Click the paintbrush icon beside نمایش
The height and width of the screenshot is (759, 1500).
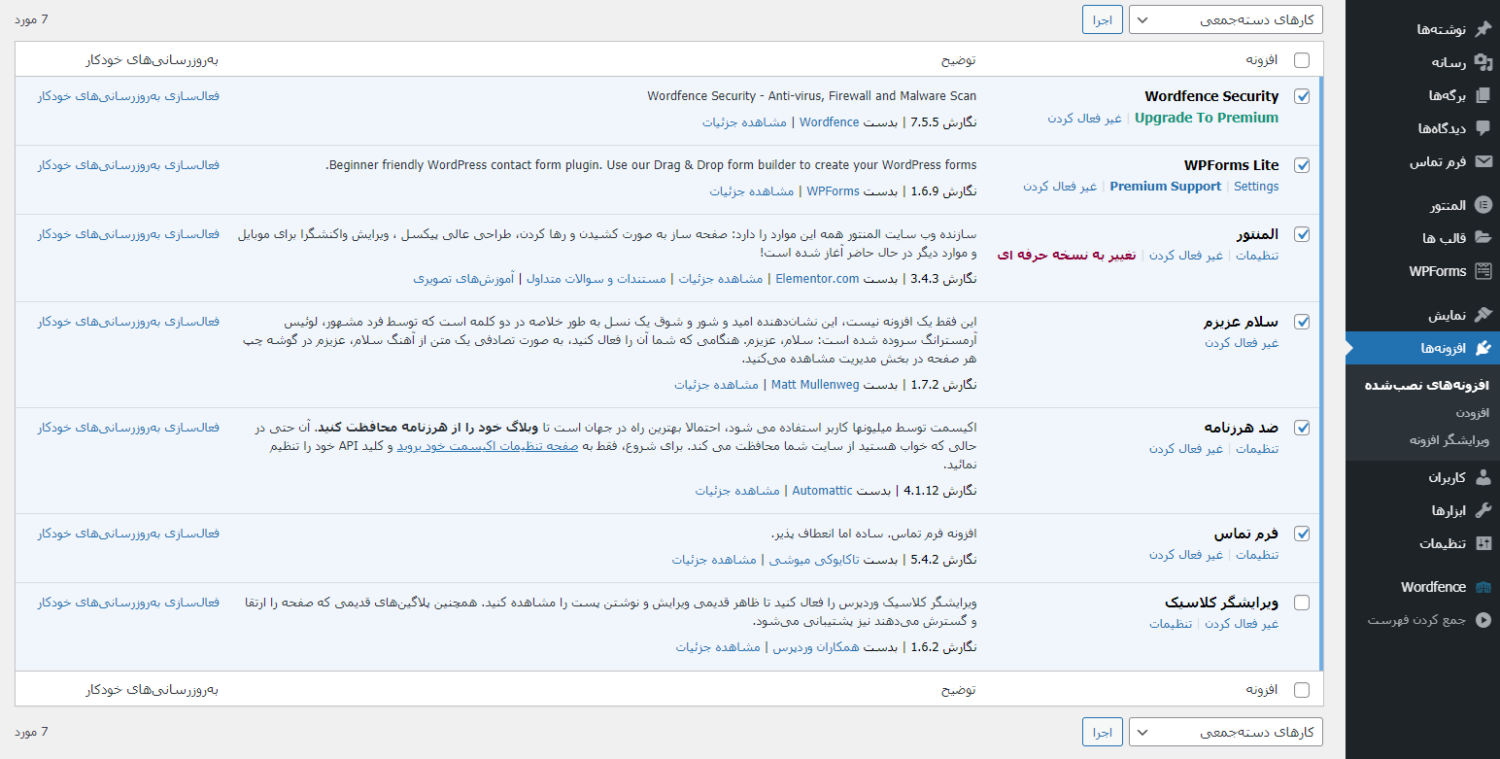tap(1483, 315)
